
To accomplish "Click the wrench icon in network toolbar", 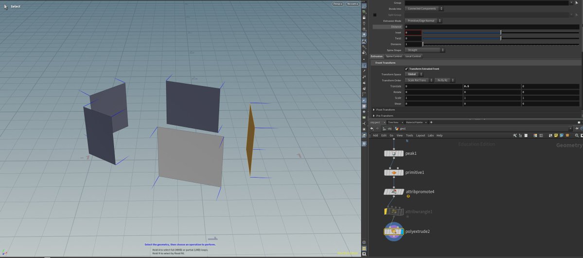I will (x=515, y=136).
